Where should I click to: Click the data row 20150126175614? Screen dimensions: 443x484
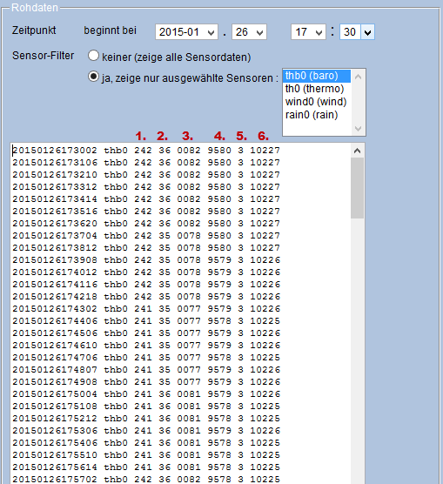point(146,467)
